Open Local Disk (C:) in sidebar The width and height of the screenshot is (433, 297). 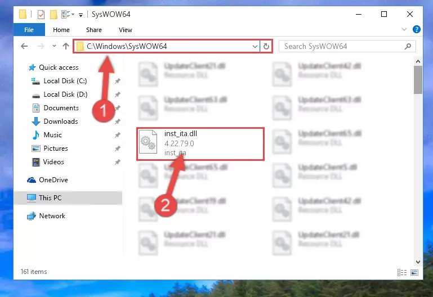(65, 81)
